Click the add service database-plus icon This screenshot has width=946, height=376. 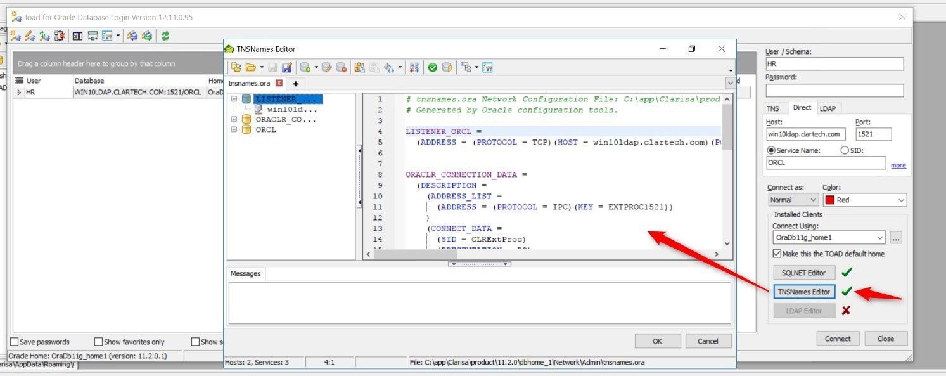point(305,67)
